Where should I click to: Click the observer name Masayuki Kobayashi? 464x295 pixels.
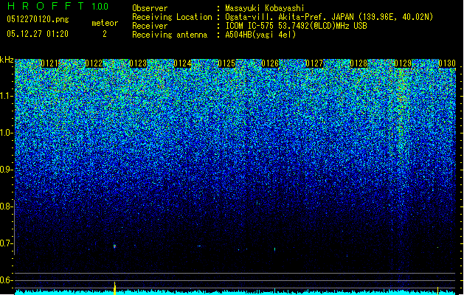[265, 8]
